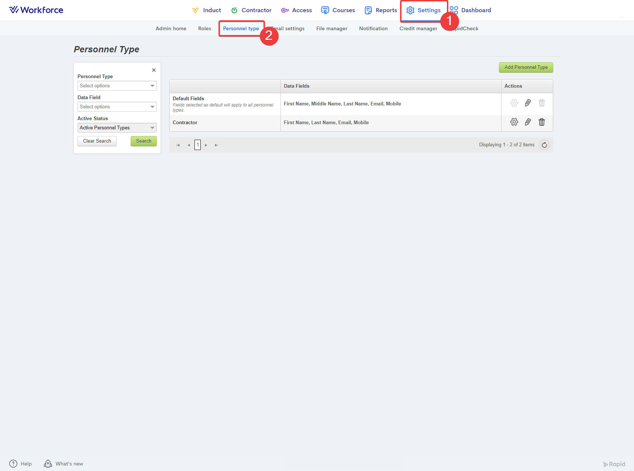Edit the Default Fields row with pencil icon
This screenshot has height=471, width=634.
pos(528,103)
